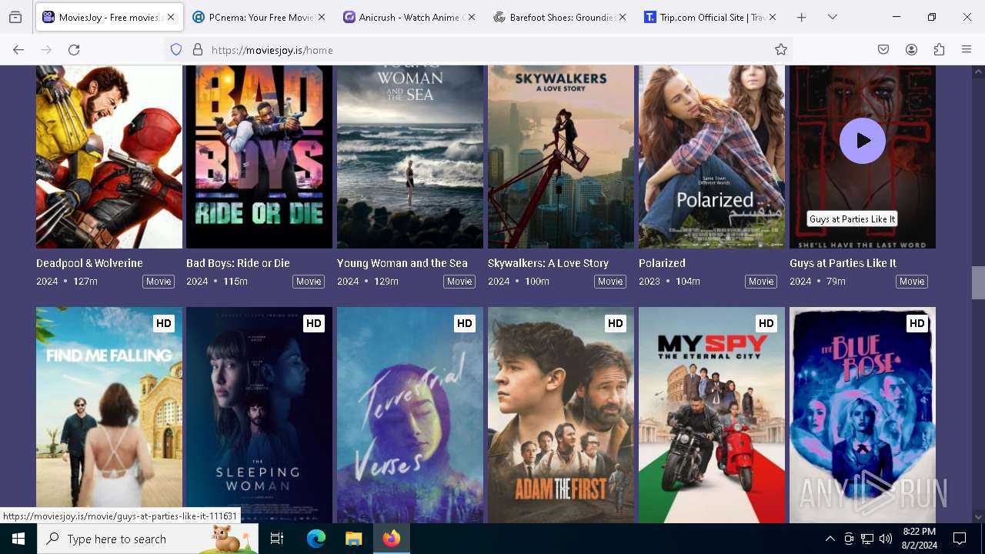Open Bad Boys: Ride or Die poster
985x554 pixels.
pyautogui.click(x=259, y=157)
